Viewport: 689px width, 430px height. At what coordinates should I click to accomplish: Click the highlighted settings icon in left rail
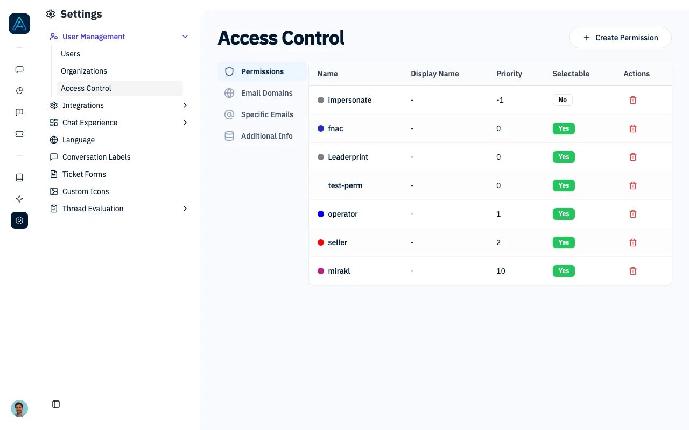pyautogui.click(x=19, y=220)
